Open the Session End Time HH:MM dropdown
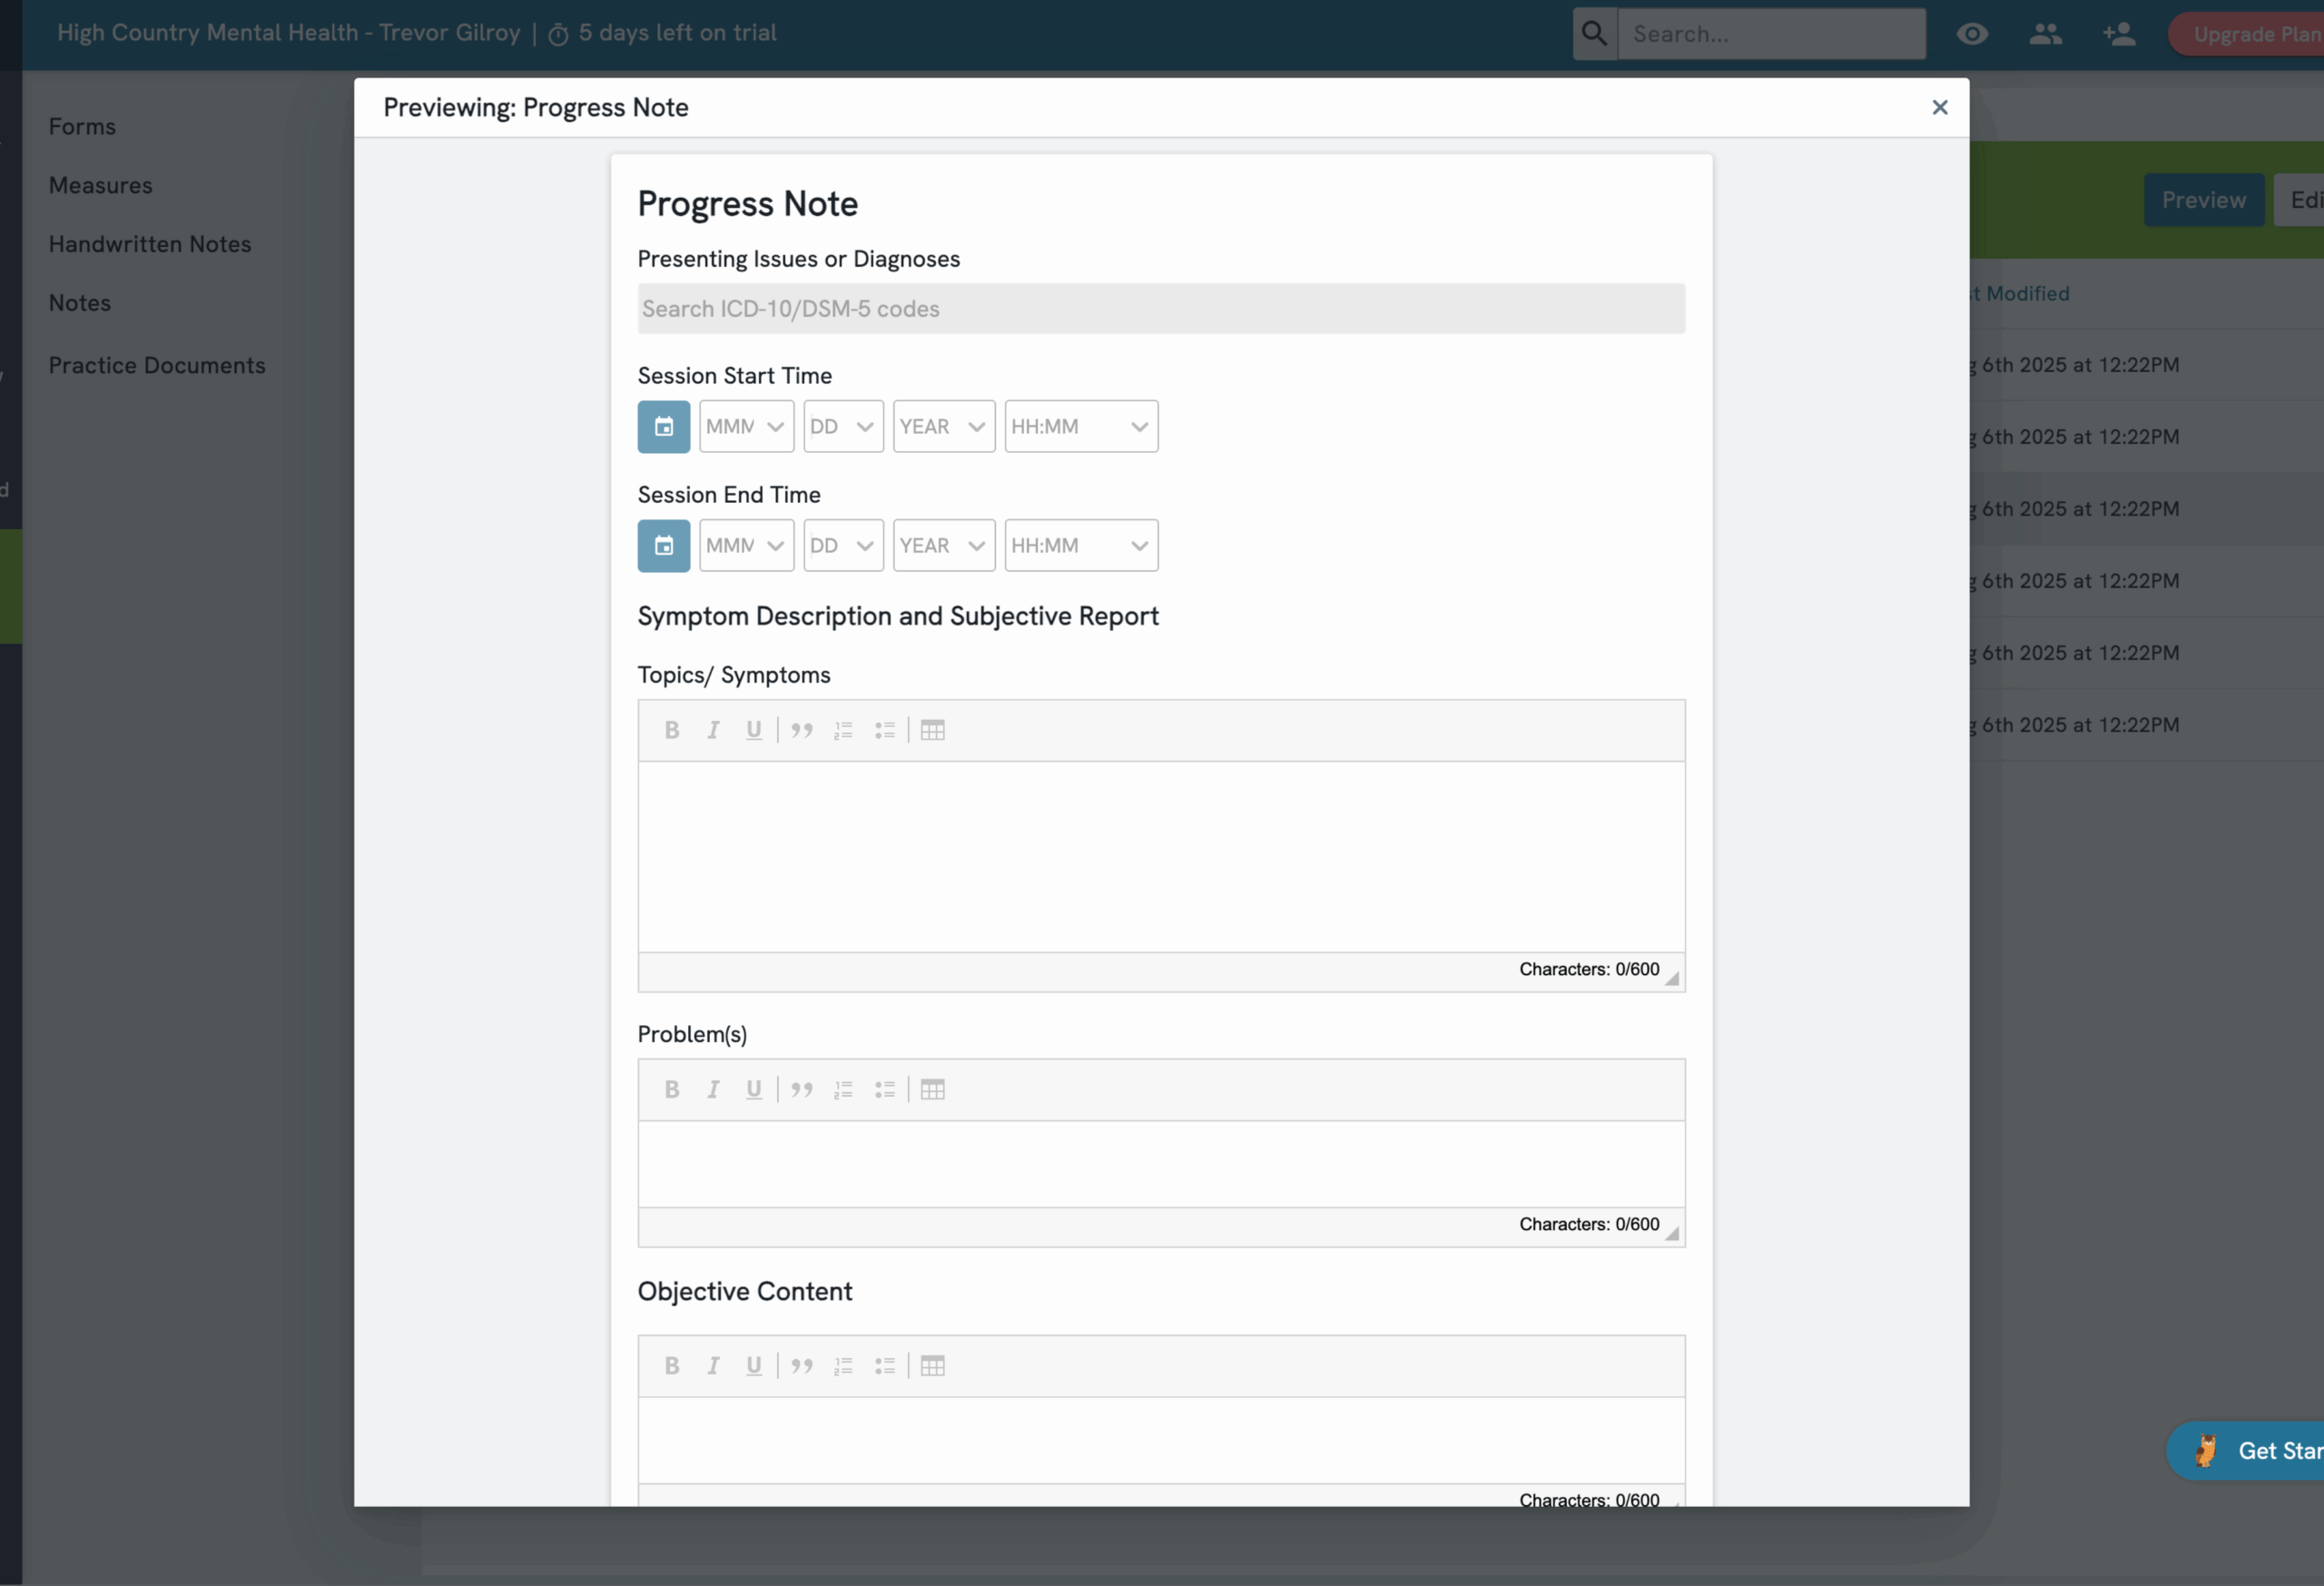 coord(1082,546)
